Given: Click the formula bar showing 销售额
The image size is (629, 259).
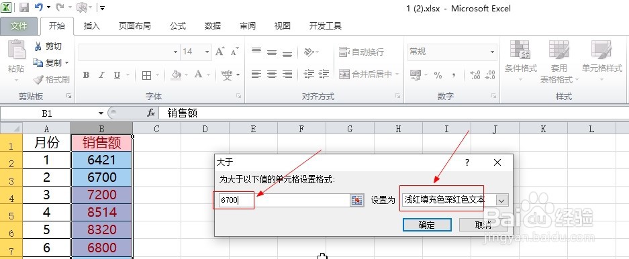Looking at the screenshot, I should pyautogui.click(x=393, y=113).
